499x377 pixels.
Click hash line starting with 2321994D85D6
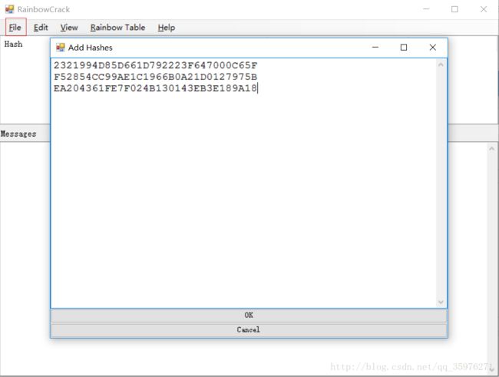click(x=155, y=65)
